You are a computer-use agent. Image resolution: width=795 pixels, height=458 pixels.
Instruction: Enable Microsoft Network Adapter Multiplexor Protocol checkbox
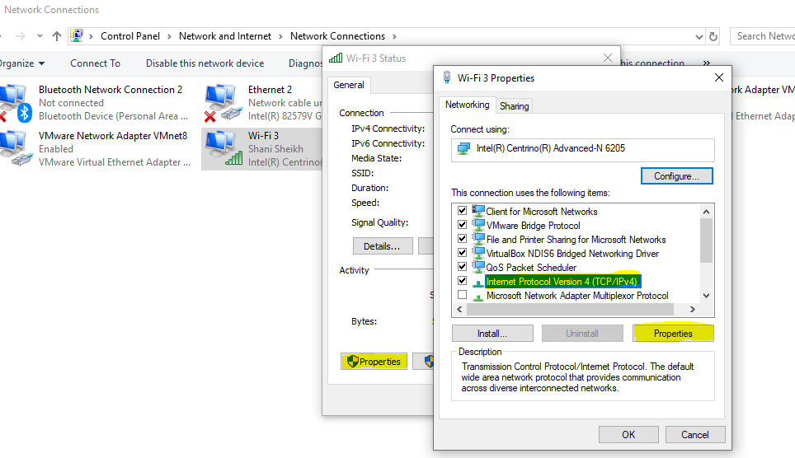[462, 294]
